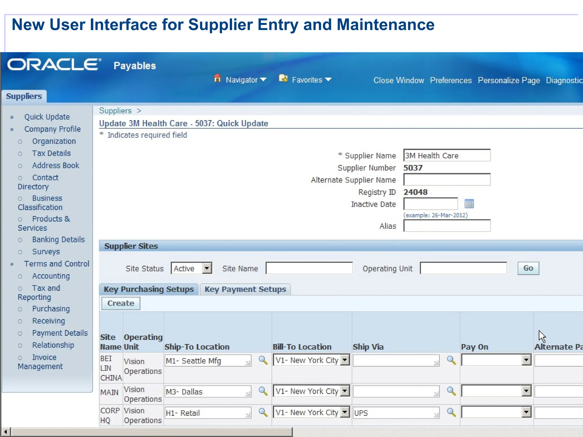Image resolution: width=583 pixels, height=437 pixels.
Task: Click the Alias input field
Action: pyautogui.click(x=447, y=226)
